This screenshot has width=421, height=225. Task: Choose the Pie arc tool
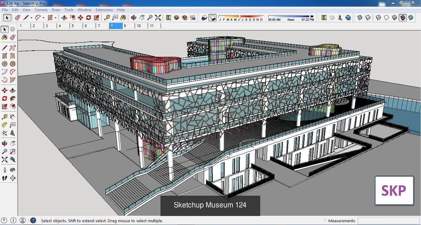(x=13, y=80)
